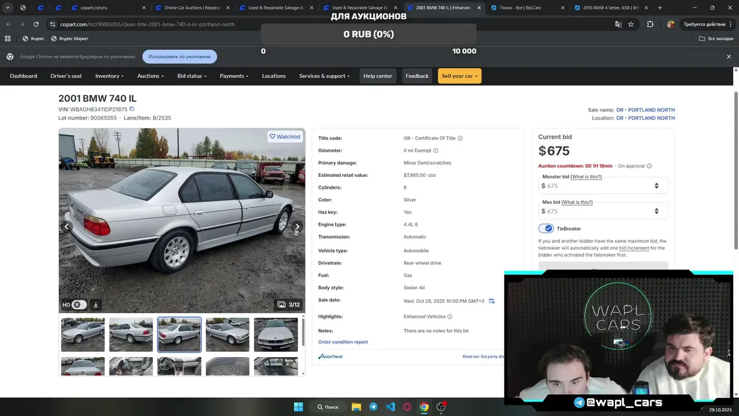Show the next vehicle photo
The width and height of the screenshot is (739, 416).
(297, 226)
